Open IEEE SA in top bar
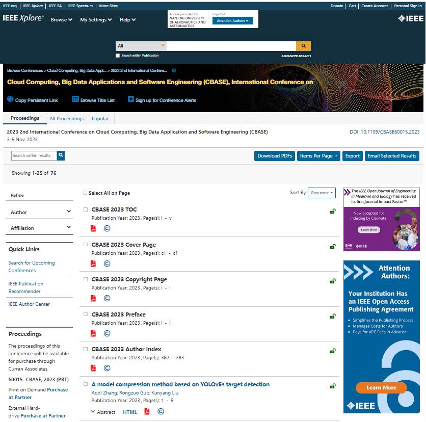Image resolution: width=426 pixels, height=422 pixels. [56, 6]
